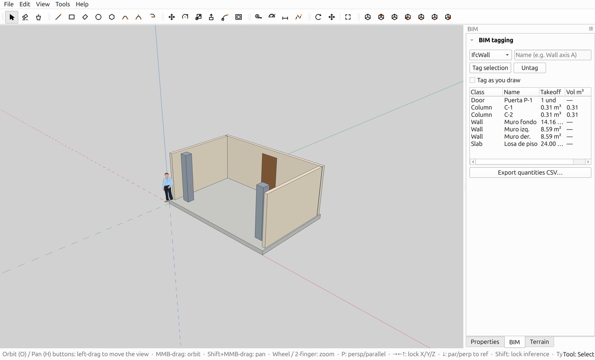Viewport: 595px width, 360px height.
Task: Activate the Push/Pull tool
Action: tap(211, 17)
